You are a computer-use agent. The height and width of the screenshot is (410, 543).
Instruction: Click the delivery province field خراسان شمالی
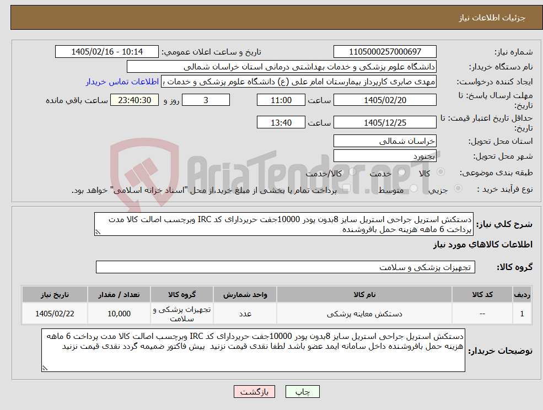(385, 141)
